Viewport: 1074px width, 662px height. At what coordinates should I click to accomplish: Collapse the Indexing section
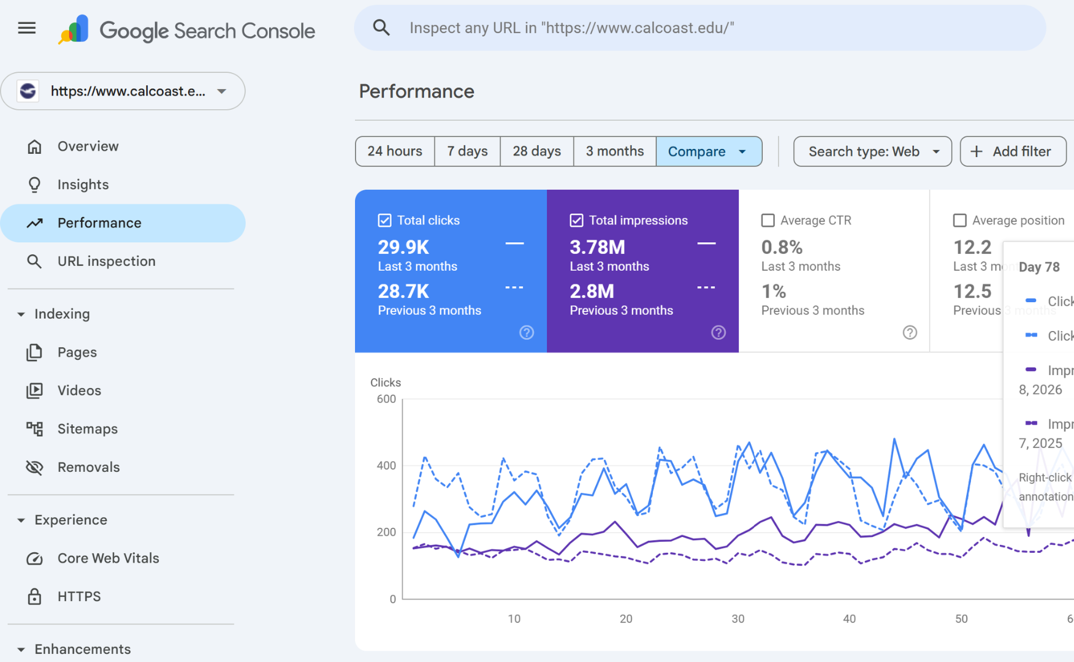(x=21, y=314)
